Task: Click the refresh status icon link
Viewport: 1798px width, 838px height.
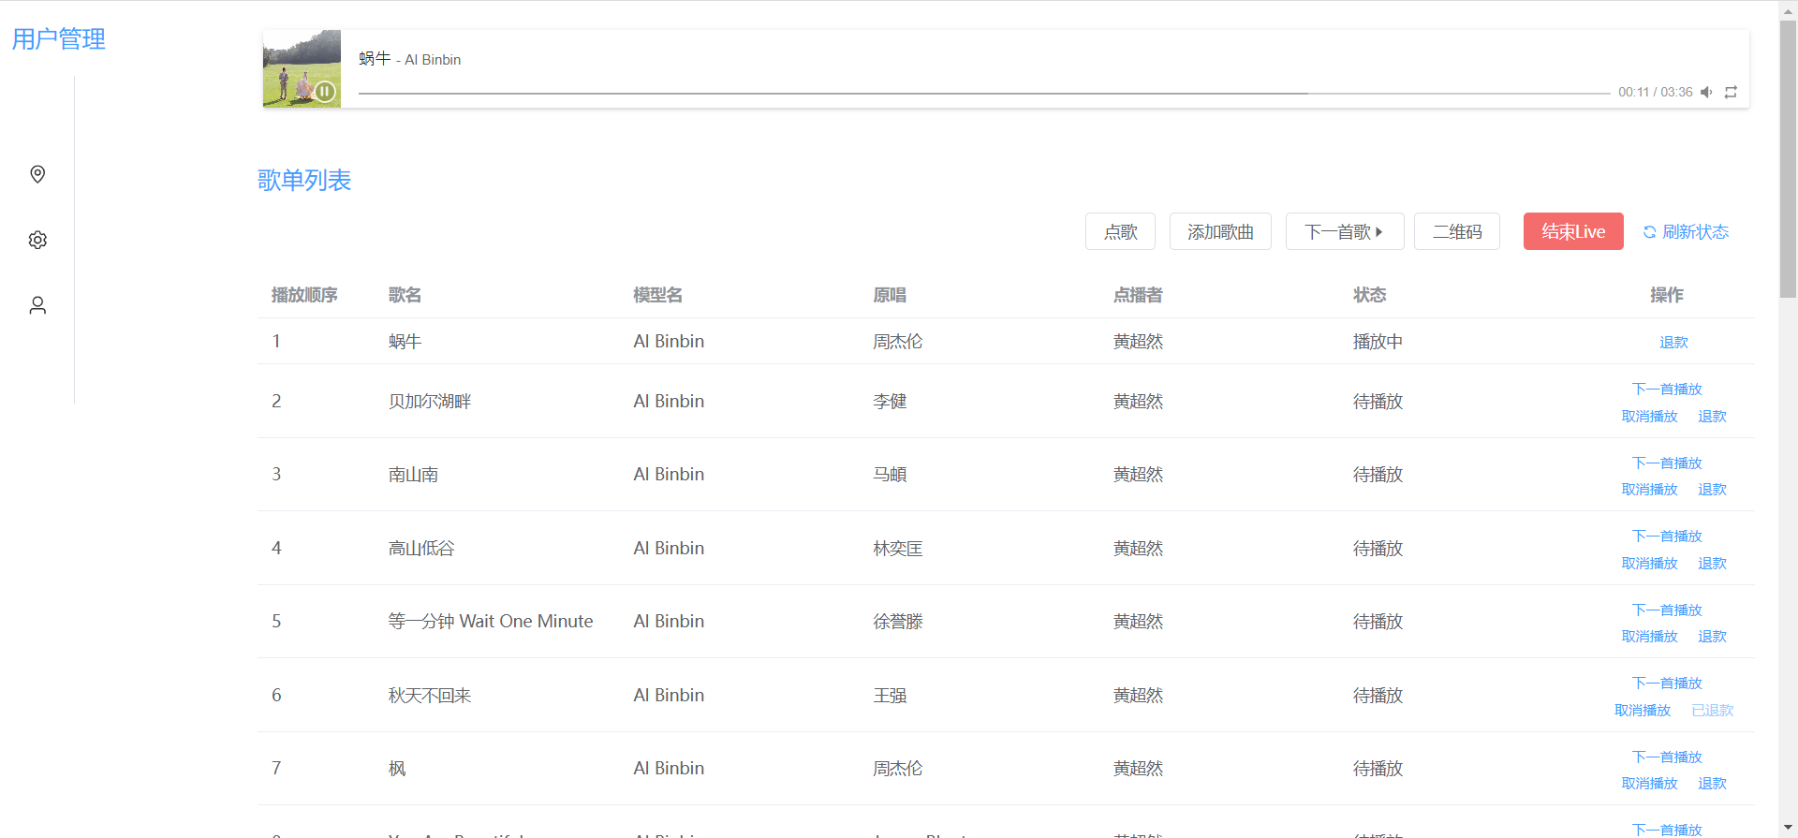Action: 1686,231
